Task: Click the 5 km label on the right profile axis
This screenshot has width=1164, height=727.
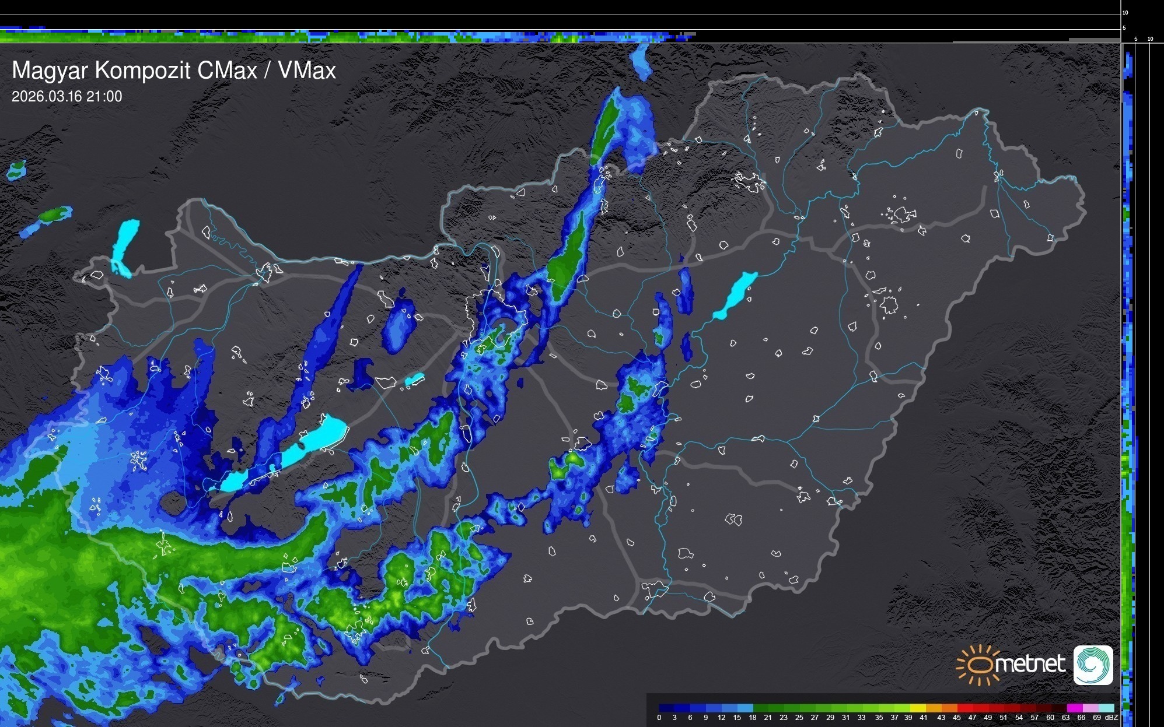Action: coord(1135,39)
